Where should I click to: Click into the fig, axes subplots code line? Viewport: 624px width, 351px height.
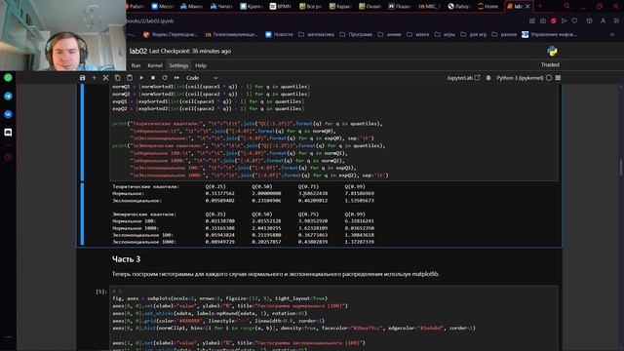click(x=219, y=298)
